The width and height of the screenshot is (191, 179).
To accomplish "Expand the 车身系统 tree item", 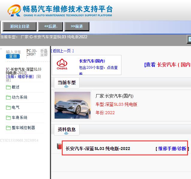I will tap(19, 117).
